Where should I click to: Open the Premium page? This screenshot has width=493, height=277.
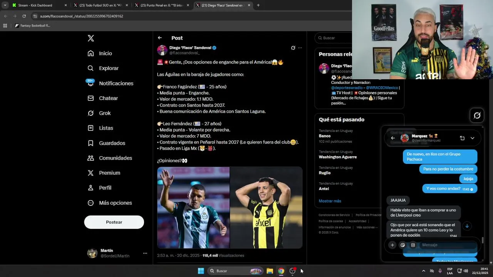pyautogui.click(x=104, y=173)
